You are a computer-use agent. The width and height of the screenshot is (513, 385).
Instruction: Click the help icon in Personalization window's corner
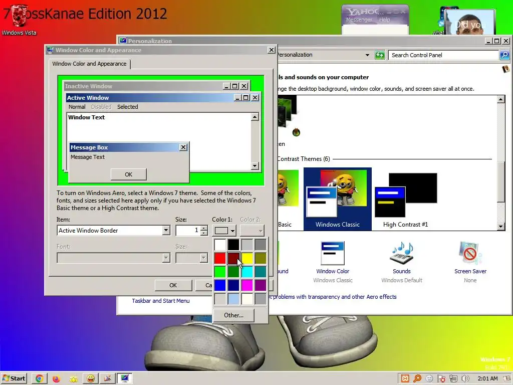click(x=506, y=69)
